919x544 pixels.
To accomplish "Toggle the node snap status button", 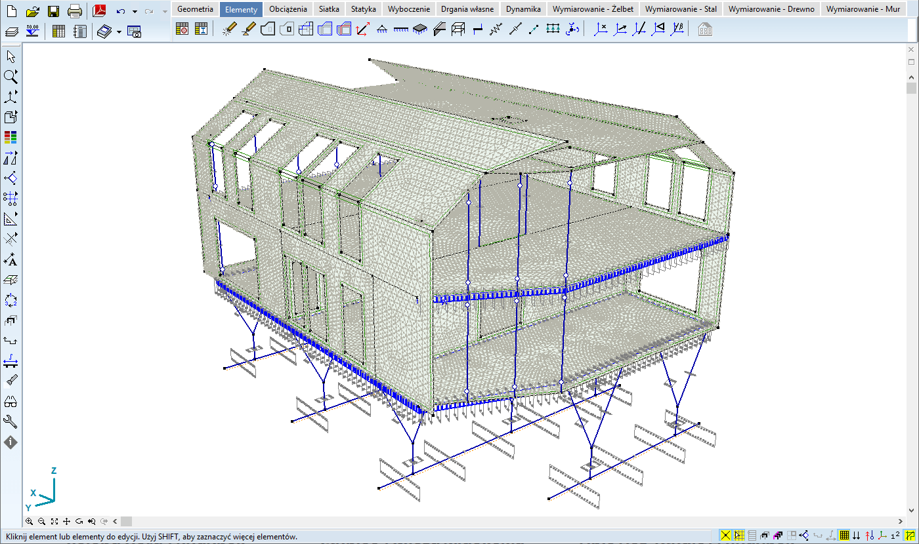I will point(725,535).
